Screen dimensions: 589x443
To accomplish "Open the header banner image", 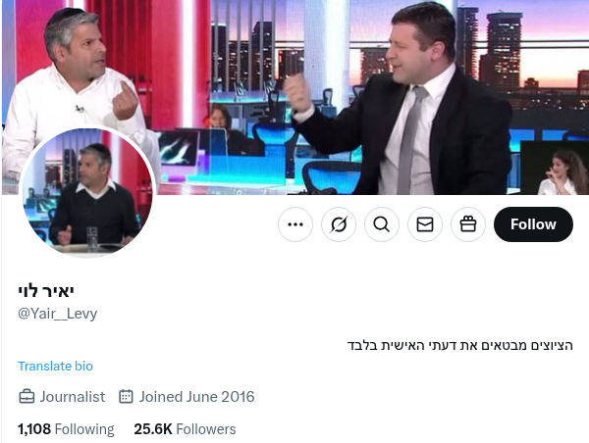I will click(294, 97).
